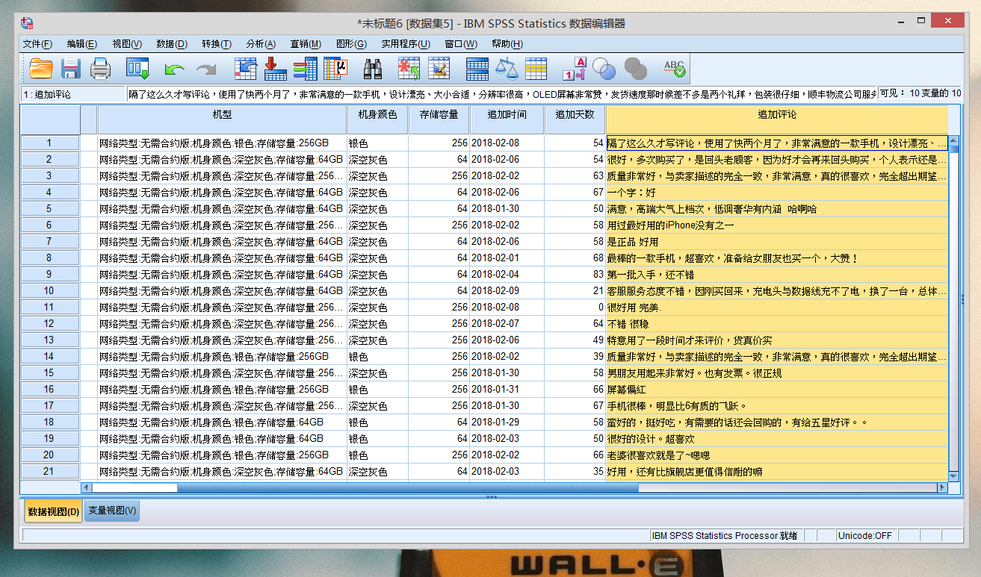Open the 文件(F) menu
The width and height of the screenshot is (981, 577).
point(37,44)
